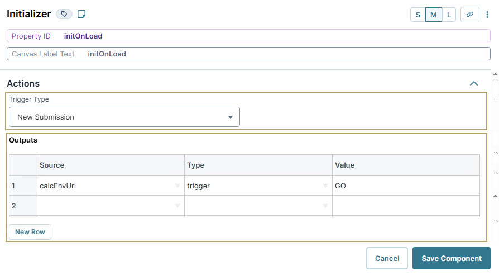
Task: Click the Type column header
Action: [258, 165]
